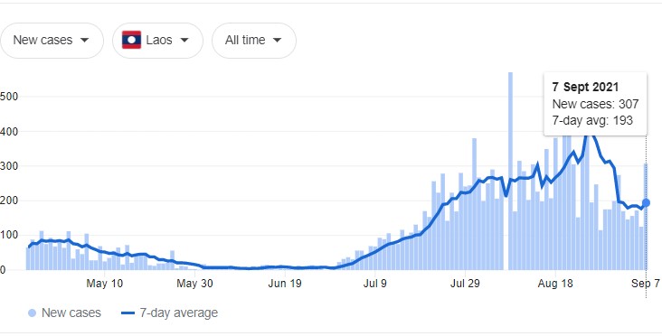Click the arrow beside Laos
662x336 pixels.
tap(184, 41)
